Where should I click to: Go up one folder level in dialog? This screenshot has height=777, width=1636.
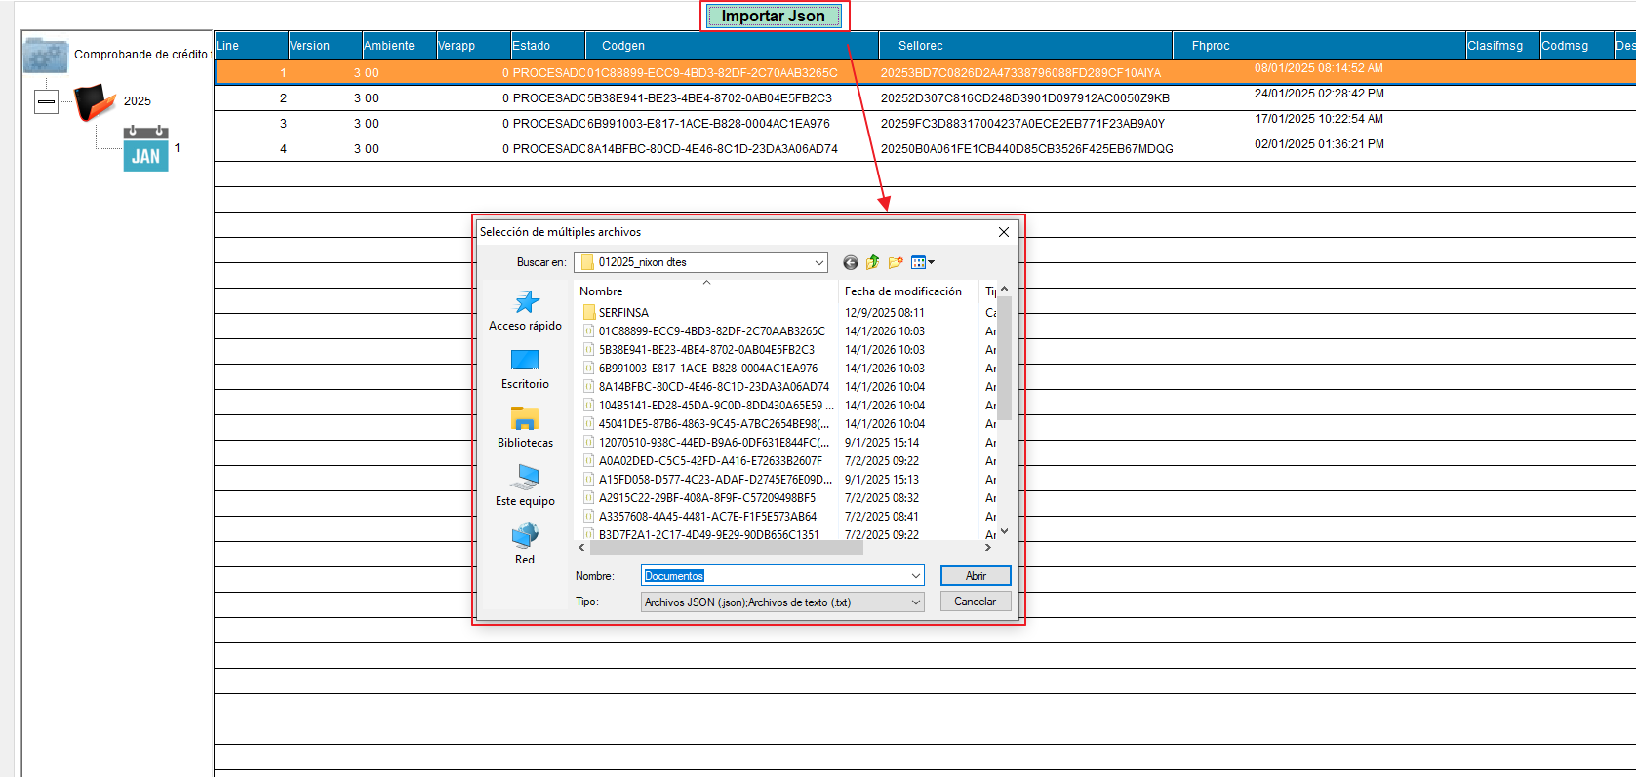(x=873, y=262)
